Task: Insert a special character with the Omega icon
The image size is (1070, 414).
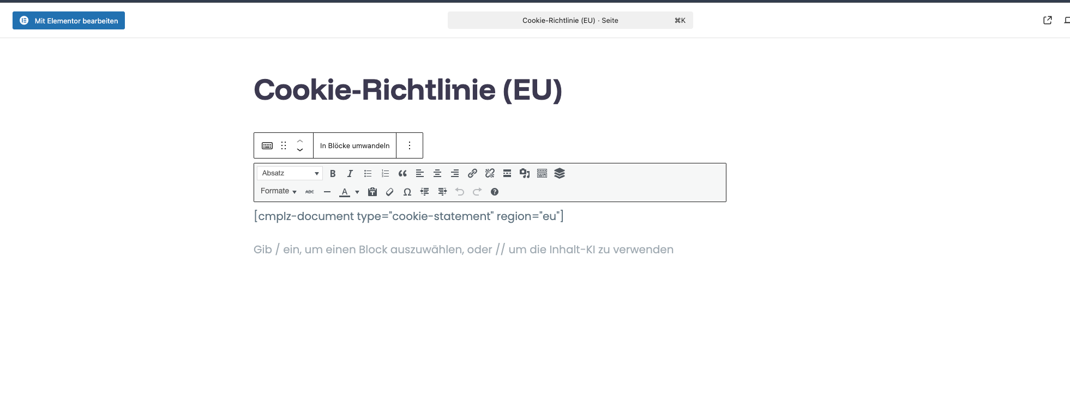Action: click(407, 192)
